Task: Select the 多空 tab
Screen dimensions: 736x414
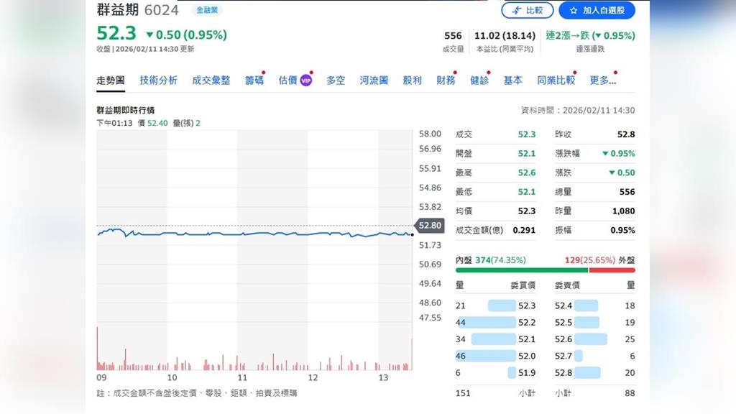Action: point(336,80)
